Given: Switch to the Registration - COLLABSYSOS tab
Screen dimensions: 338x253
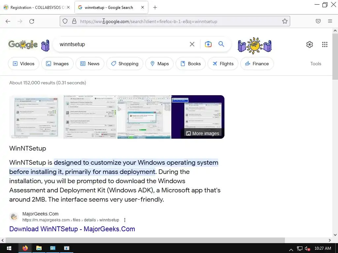Looking at the screenshot, I should tap(37, 8).
